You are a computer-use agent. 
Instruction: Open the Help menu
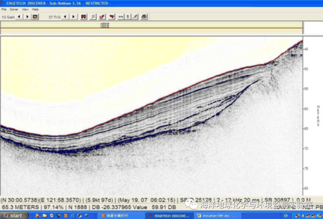click(x=35, y=10)
